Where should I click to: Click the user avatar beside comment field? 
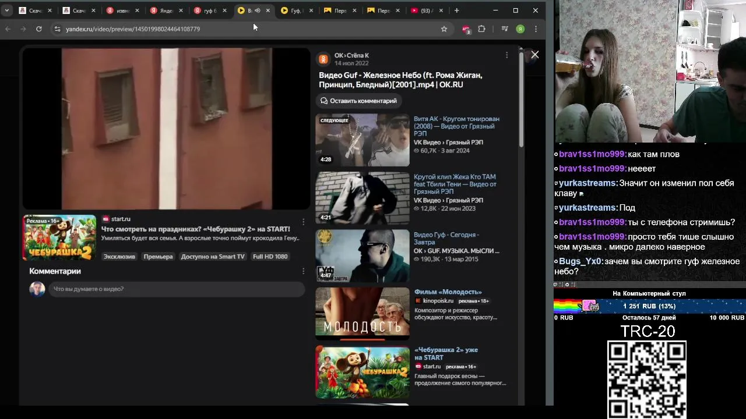click(37, 289)
